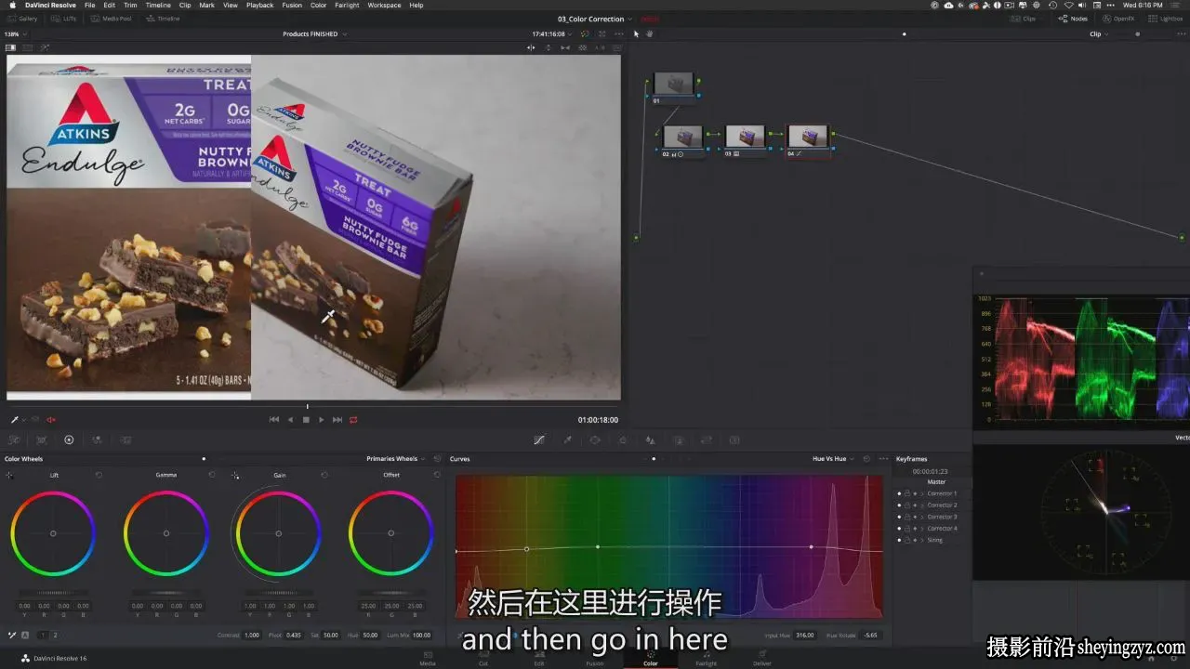Click the Gain white point picker
This screenshot has width=1190, height=669.
235,475
